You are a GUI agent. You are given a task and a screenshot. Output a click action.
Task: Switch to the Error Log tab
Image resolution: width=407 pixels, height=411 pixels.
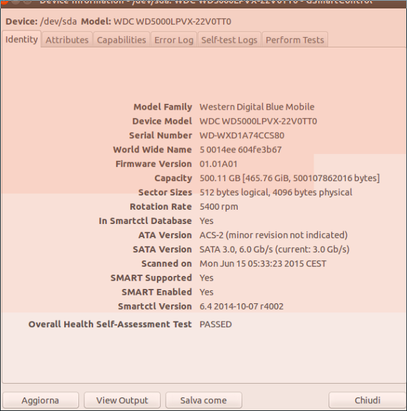[174, 40]
